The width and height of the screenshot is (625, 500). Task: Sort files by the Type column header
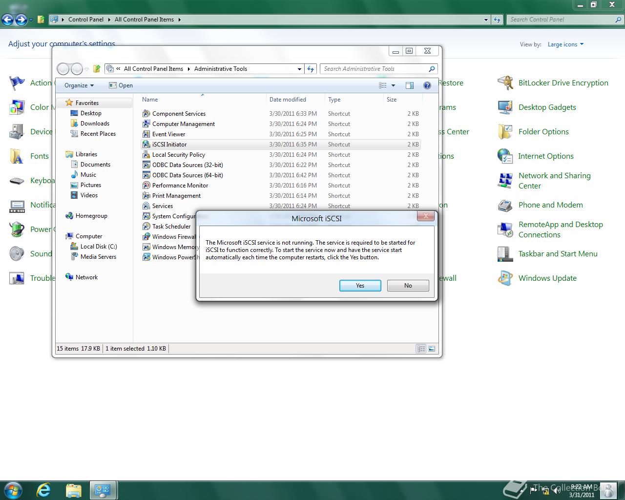coord(354,100)
